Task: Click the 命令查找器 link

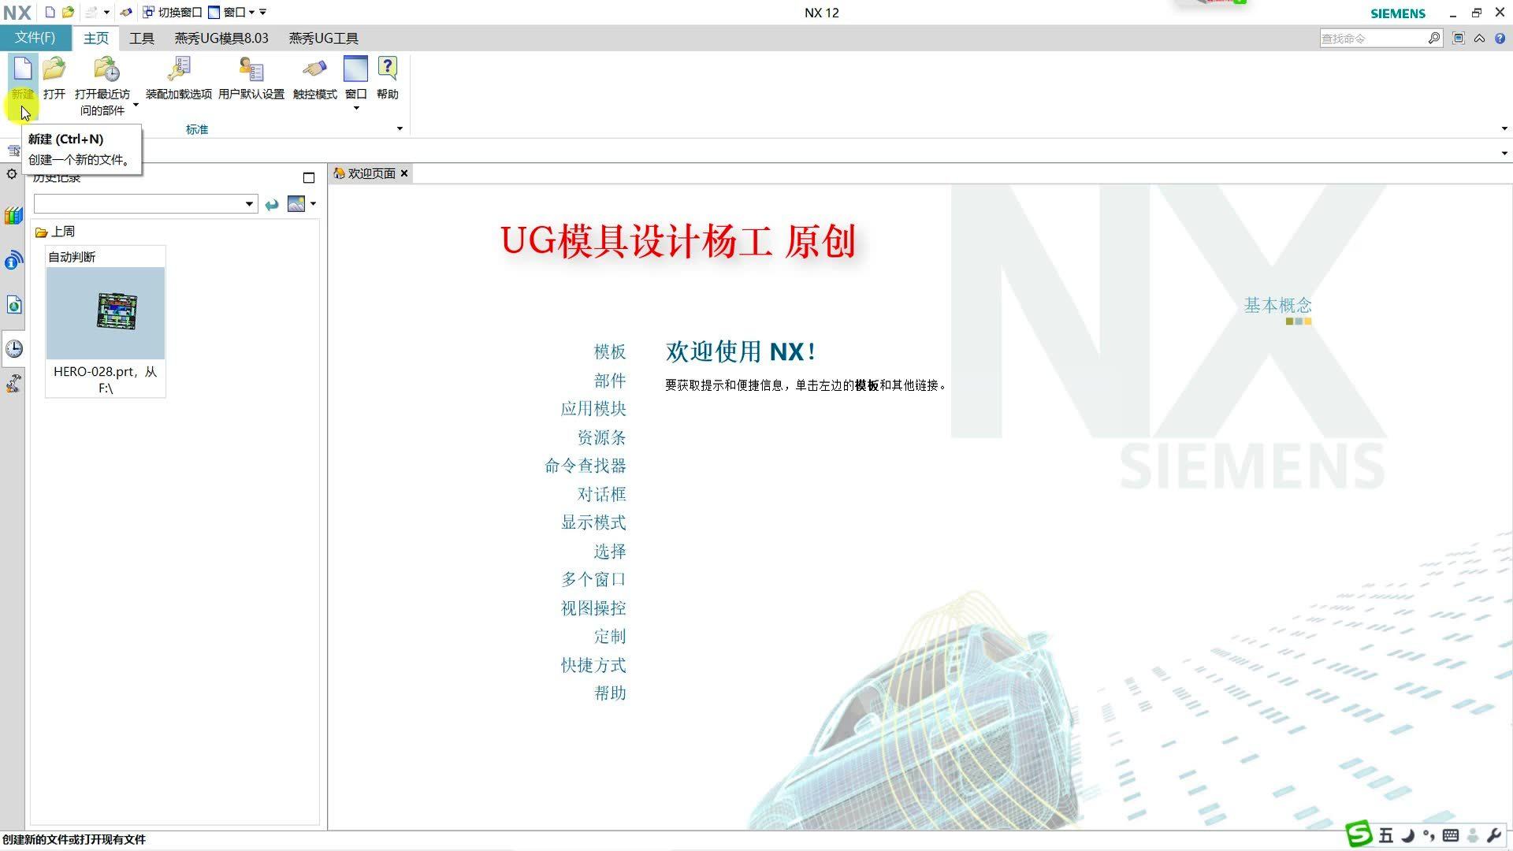Action: [x=585, y=466]
